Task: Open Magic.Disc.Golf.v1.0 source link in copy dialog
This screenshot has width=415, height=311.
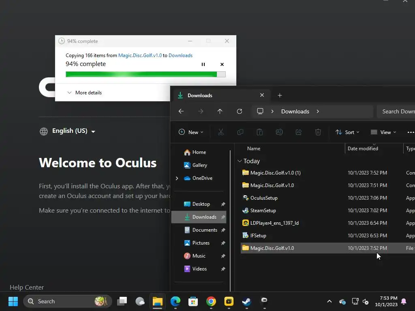Action: coord(140,55)
